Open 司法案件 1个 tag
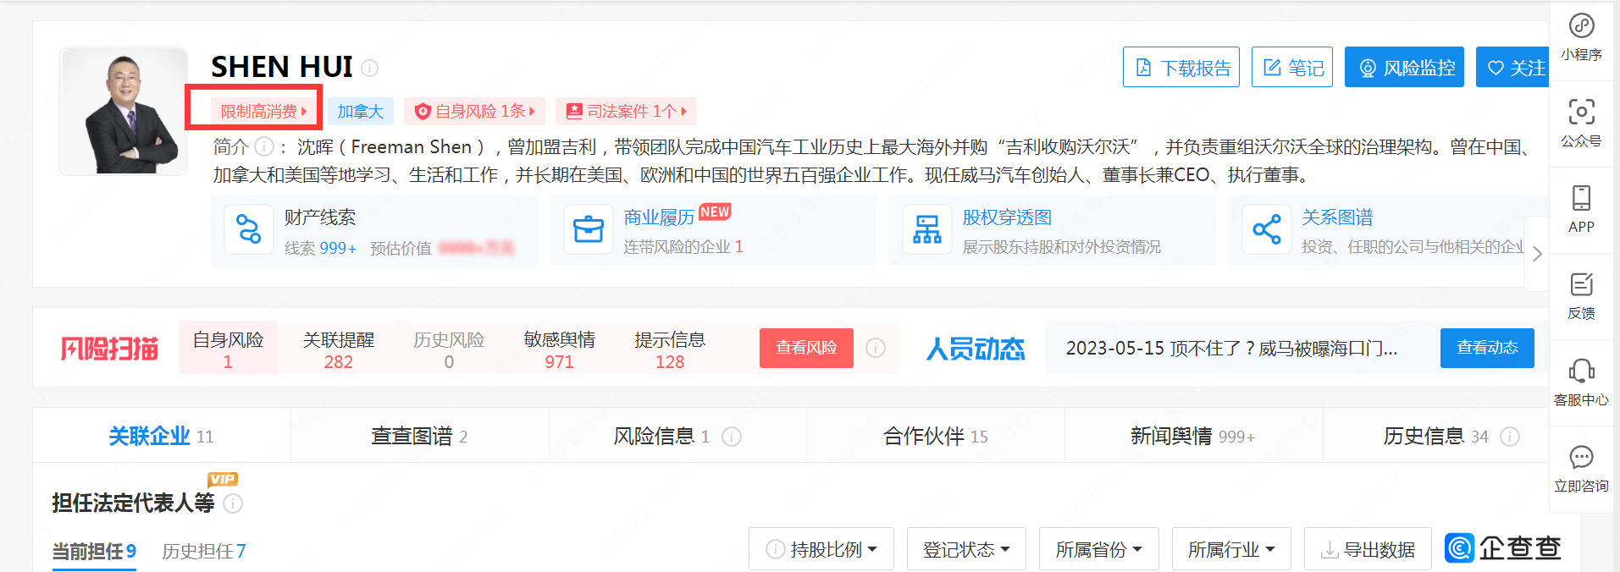 pyautogui.click(x=626, y=112)
